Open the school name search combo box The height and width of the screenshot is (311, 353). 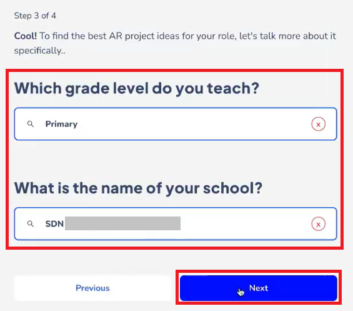176,224
